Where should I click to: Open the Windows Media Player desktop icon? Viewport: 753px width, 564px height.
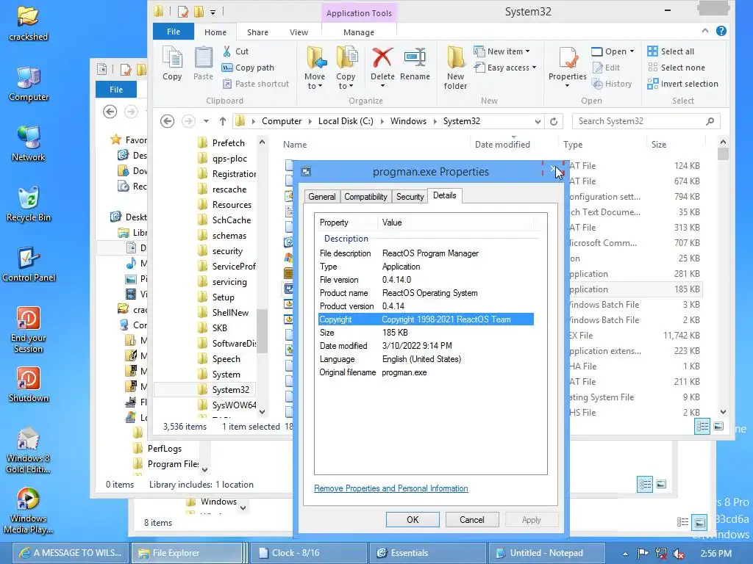point(29,511)
